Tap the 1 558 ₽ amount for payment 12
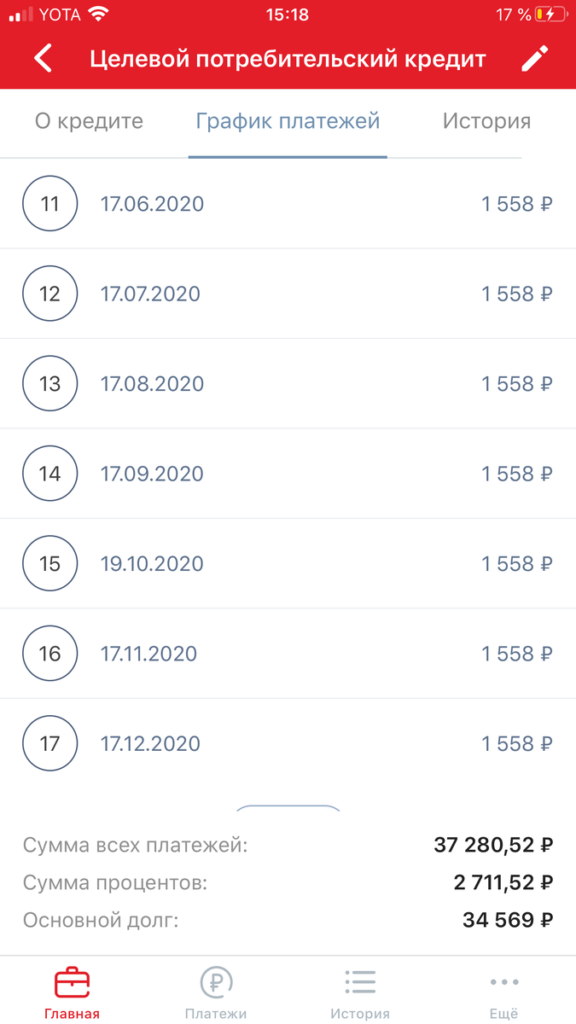Viewport: 576px width, 1024px height. (516, 294)
